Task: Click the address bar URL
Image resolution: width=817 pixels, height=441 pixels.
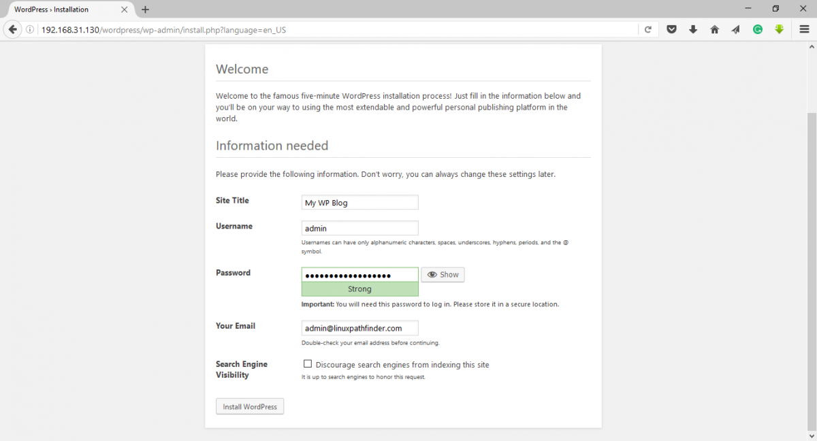Action: (163, 30)
